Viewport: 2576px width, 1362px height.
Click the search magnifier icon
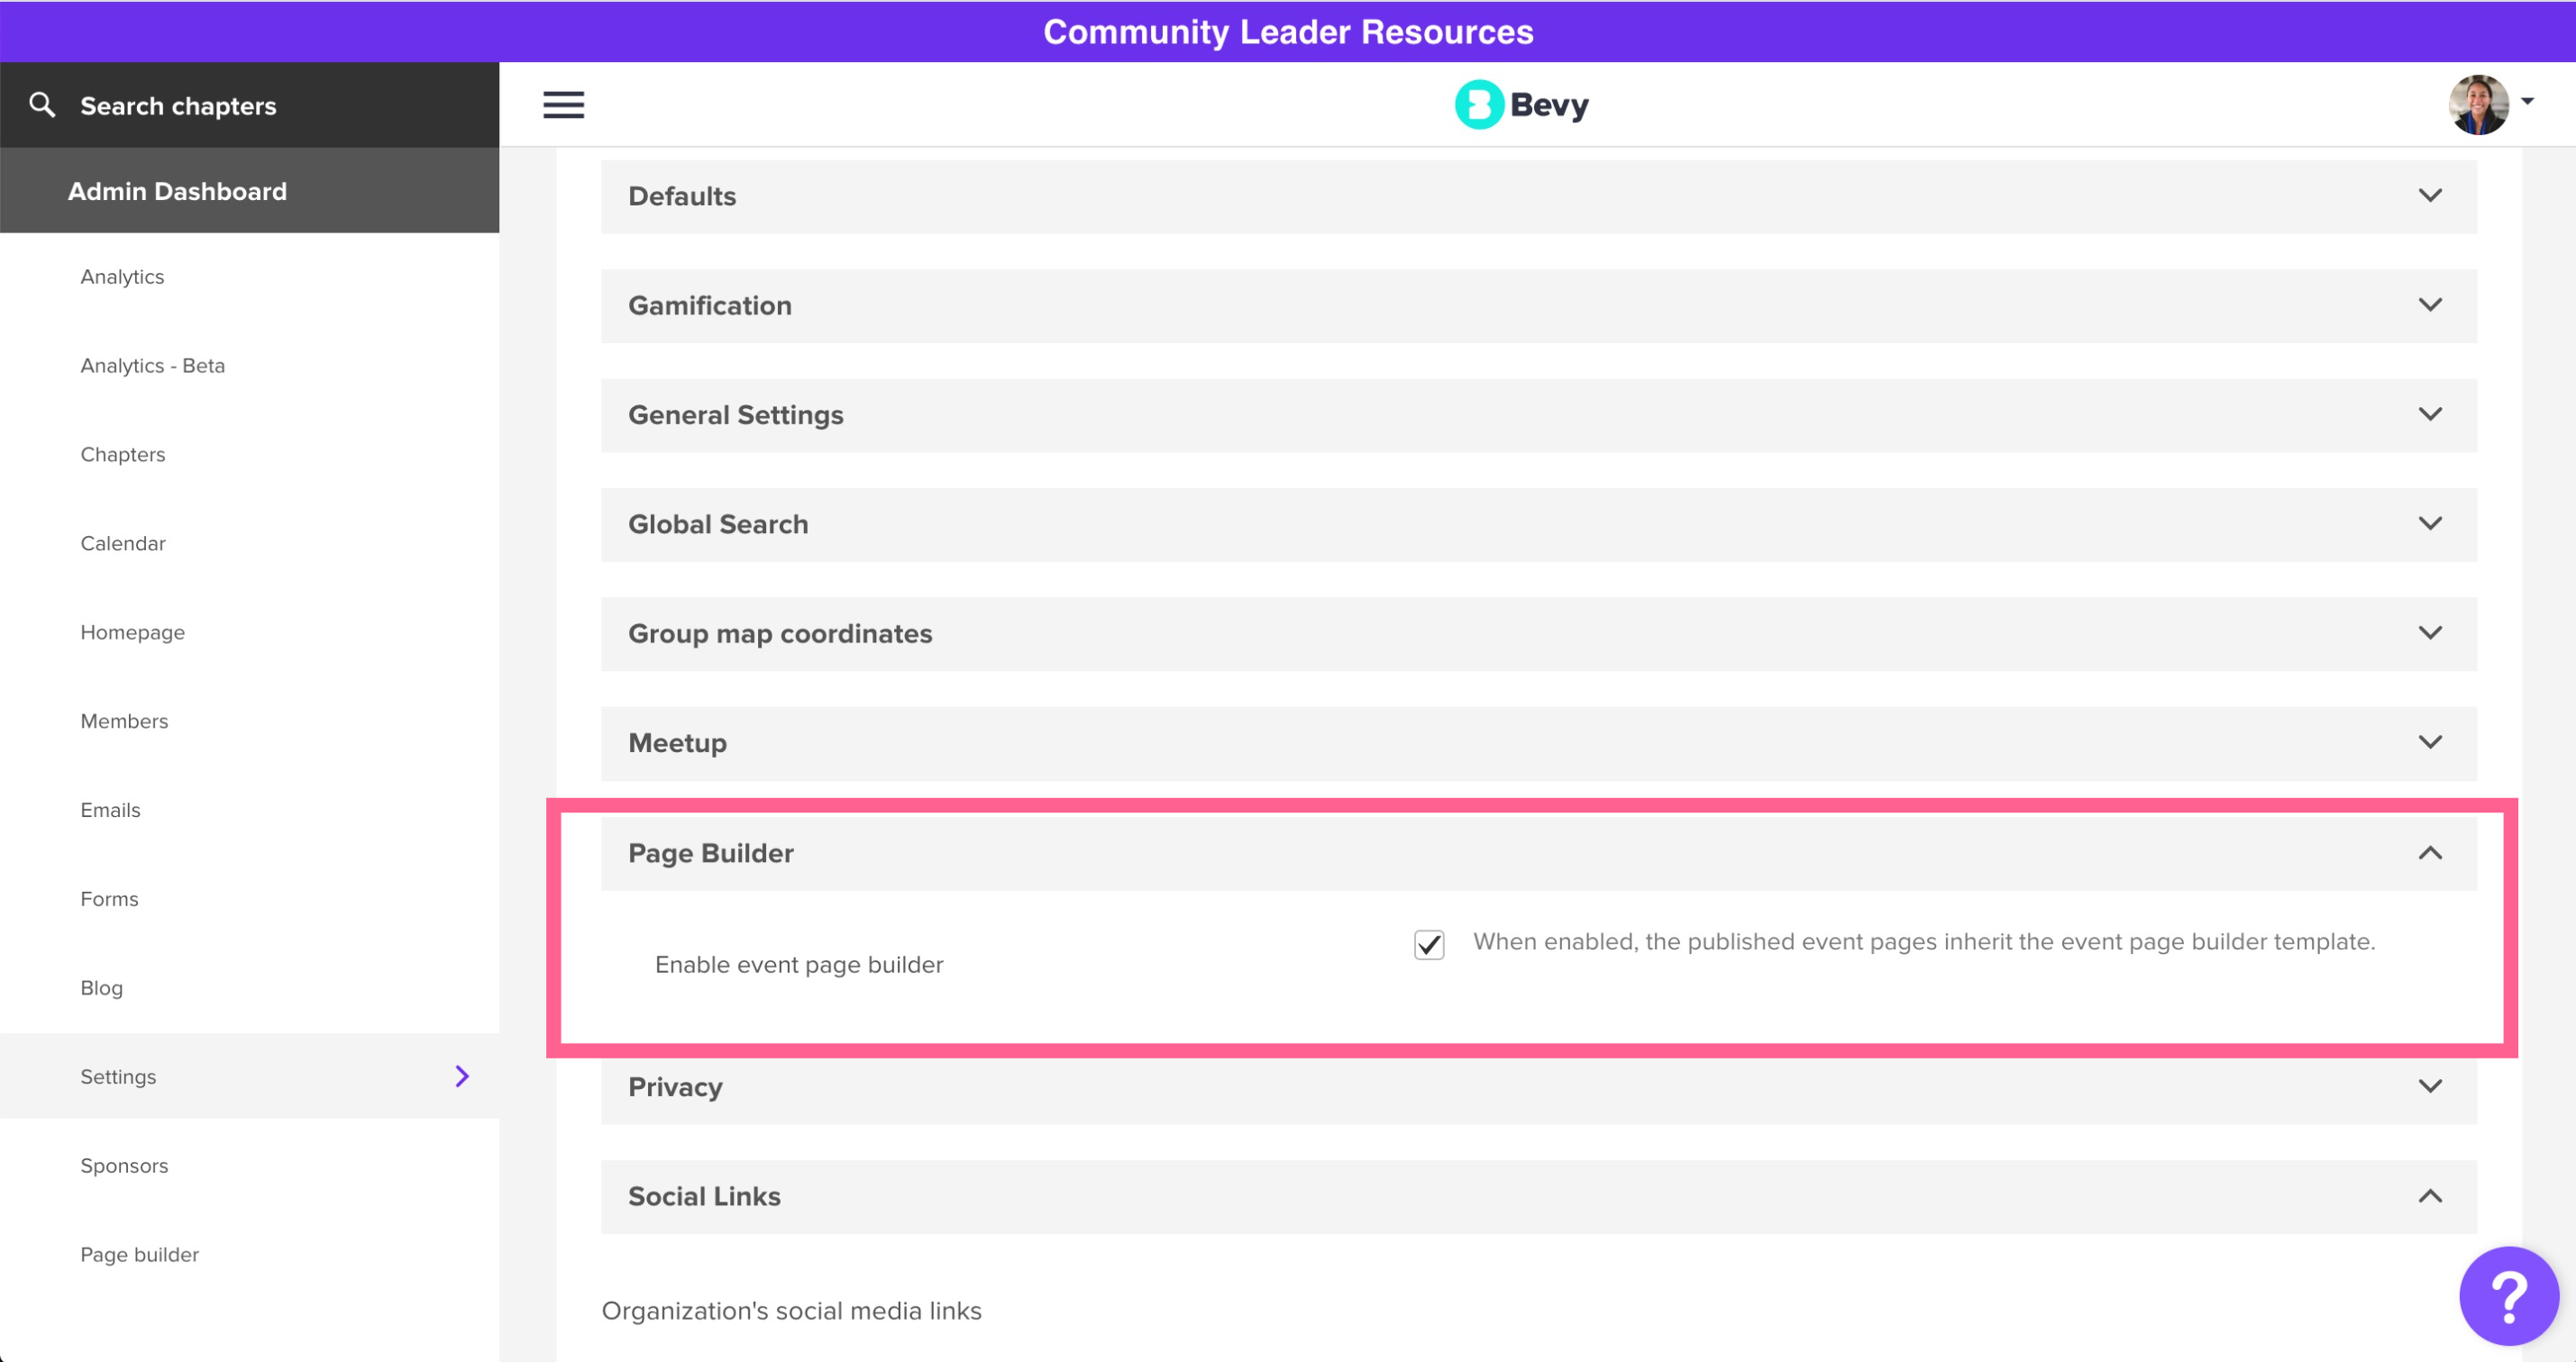[42, 104]
